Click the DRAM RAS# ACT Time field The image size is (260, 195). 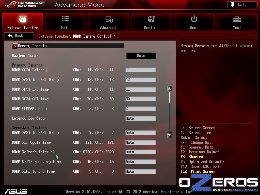tap(141, 99)
